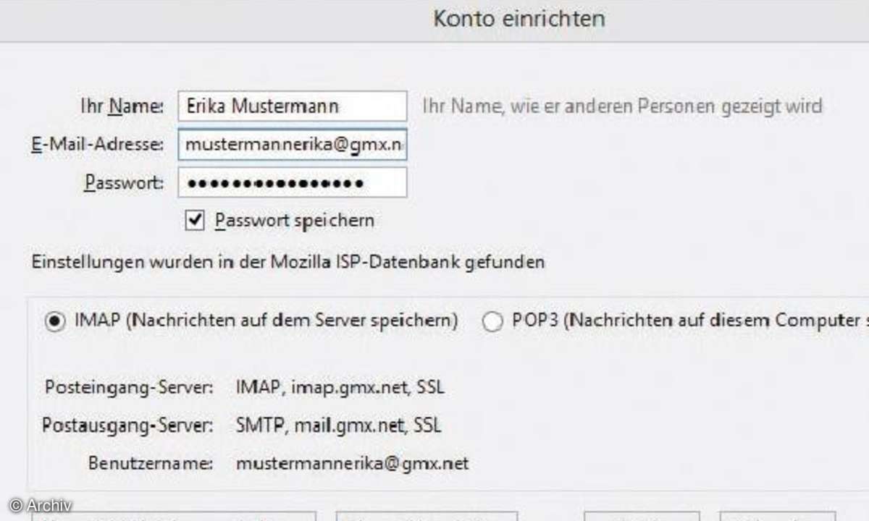Image resolution: width=869 pixels, height=521 pixels.
Task: Click the hint text beside Ihr Name
Action: [x=622, y=106]
